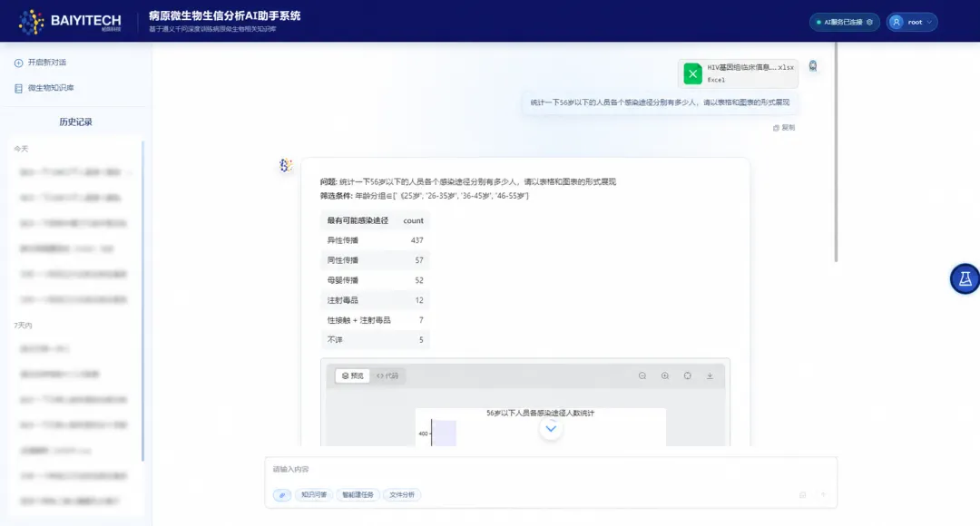Select the 文件分析 mode chip
This screenshot has height=526, width=980.
pyautogui.click(x=402, y=495)
